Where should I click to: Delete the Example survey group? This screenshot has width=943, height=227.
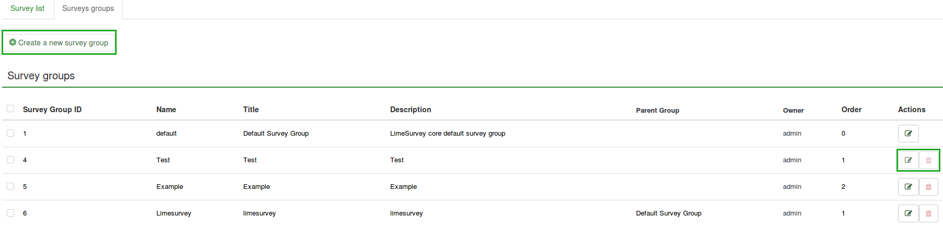click(928, 187)
